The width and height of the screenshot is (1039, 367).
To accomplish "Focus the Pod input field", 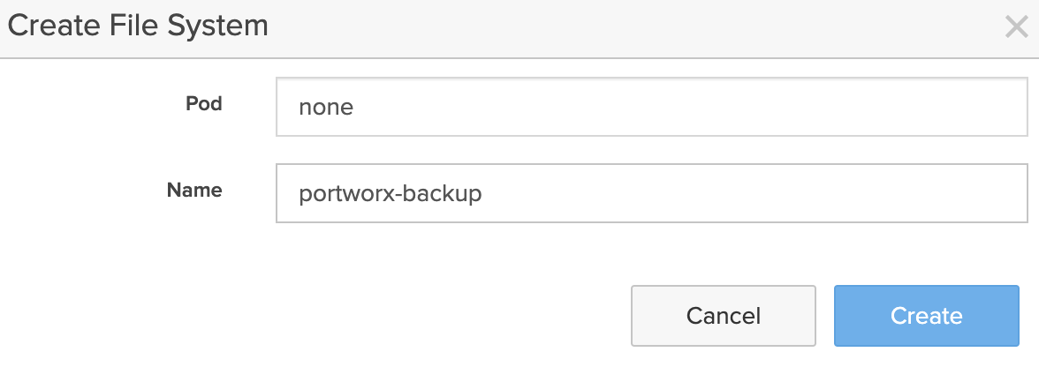I will pyautogui.click(x=651, y=108).
